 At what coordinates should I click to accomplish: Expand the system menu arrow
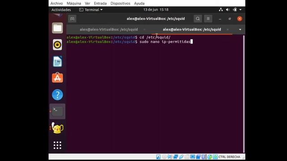(x=240, y=10)
